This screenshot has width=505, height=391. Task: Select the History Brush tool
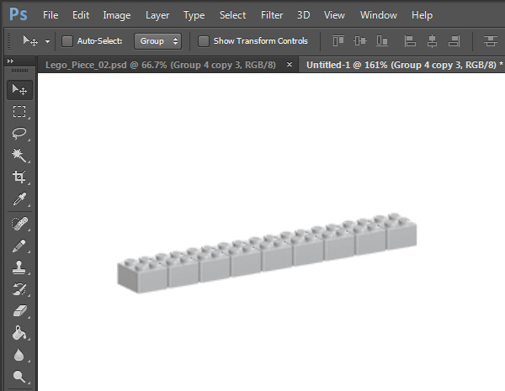pos(19,289)
